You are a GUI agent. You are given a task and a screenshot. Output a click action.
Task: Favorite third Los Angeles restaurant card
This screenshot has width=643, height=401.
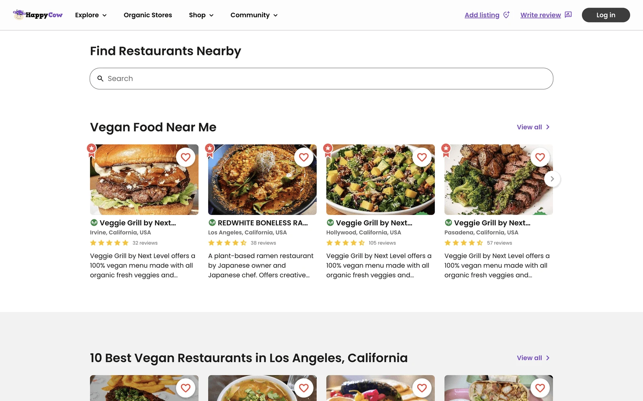click(422, 388)
